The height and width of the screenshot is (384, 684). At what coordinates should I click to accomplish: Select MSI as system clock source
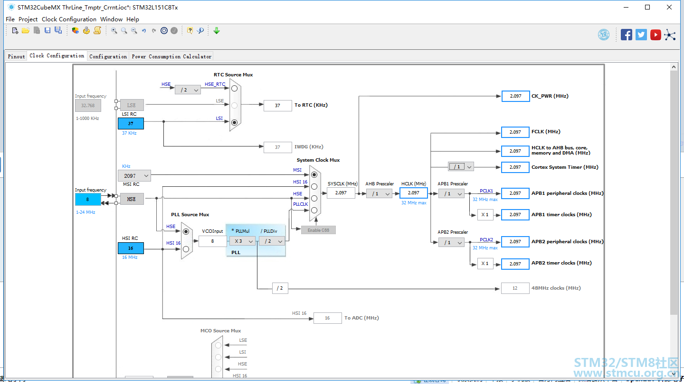tap(314, 174)
